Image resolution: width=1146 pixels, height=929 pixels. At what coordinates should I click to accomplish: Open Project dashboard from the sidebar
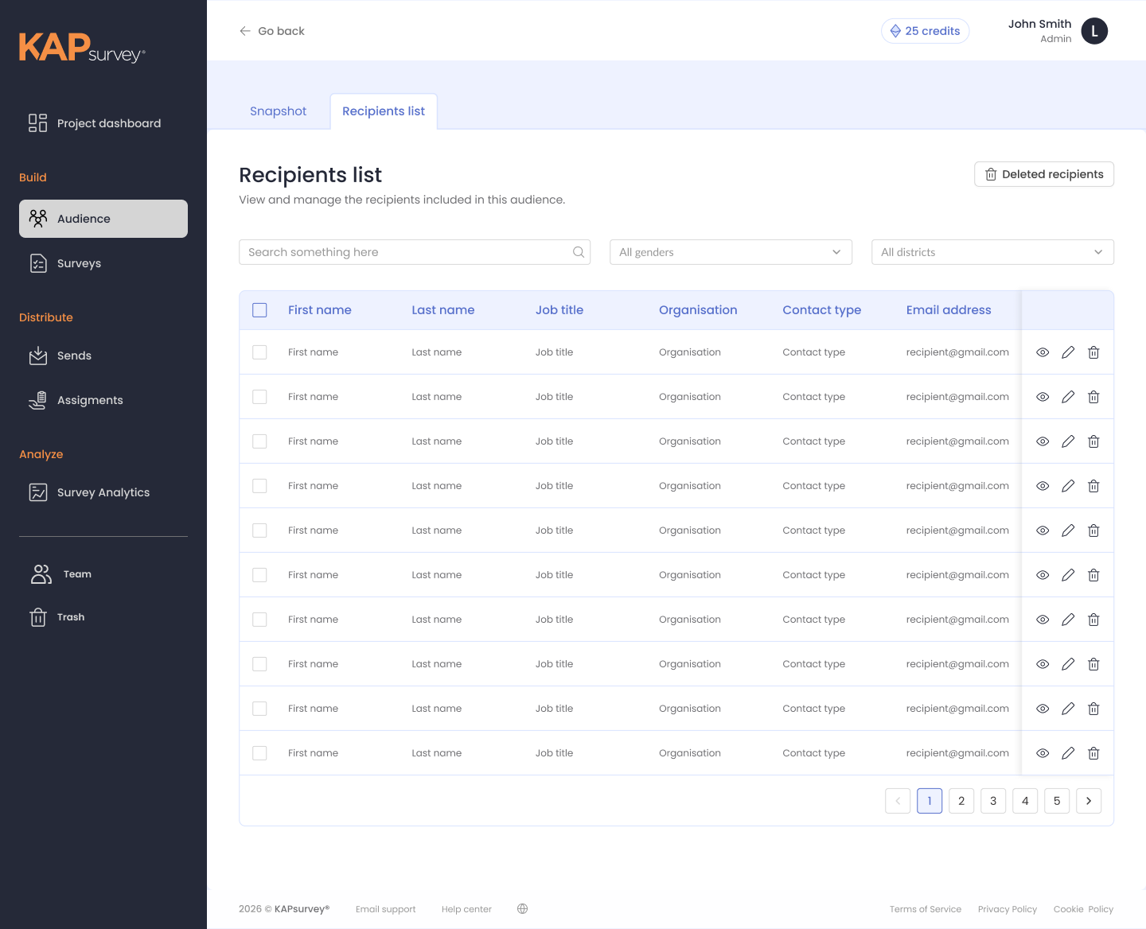tap(103, 123)
